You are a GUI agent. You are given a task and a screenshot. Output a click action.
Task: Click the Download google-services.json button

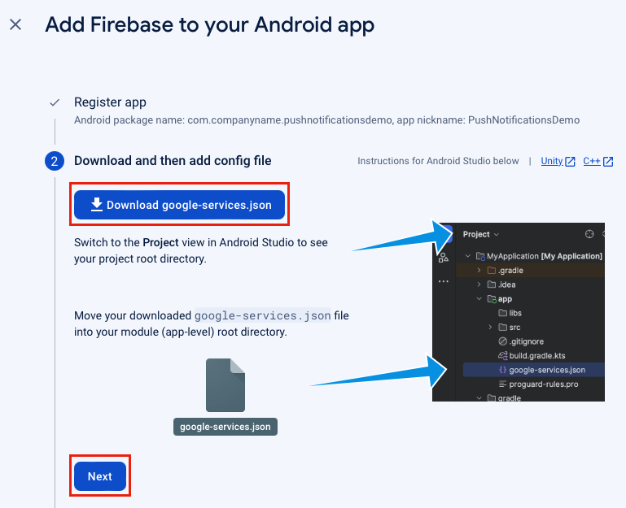pos(179,205)
